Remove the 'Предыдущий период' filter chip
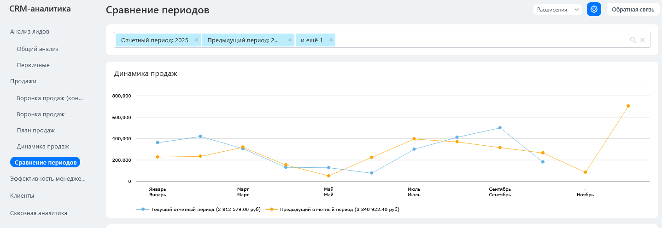 [x=290, y=40]
